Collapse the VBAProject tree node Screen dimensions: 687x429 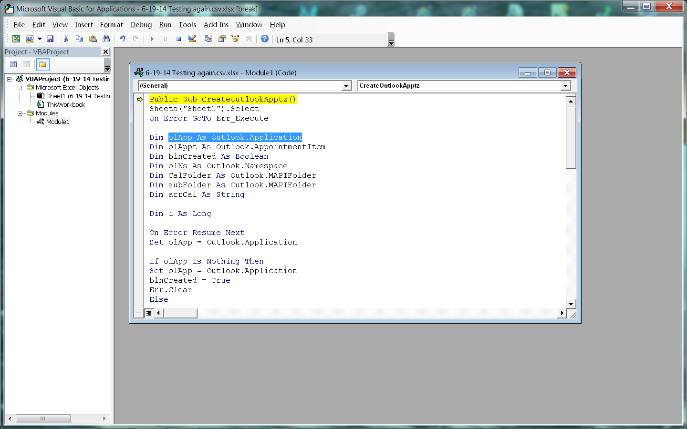(10, 79)
